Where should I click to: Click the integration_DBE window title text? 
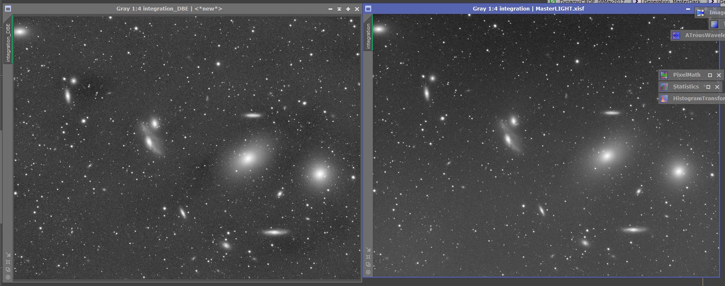click(x=169, y=9)
